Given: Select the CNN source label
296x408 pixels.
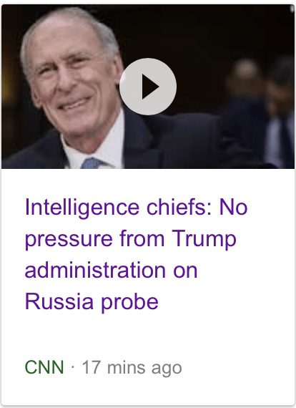Looking at the screenshot, I should tap(44, 367).
